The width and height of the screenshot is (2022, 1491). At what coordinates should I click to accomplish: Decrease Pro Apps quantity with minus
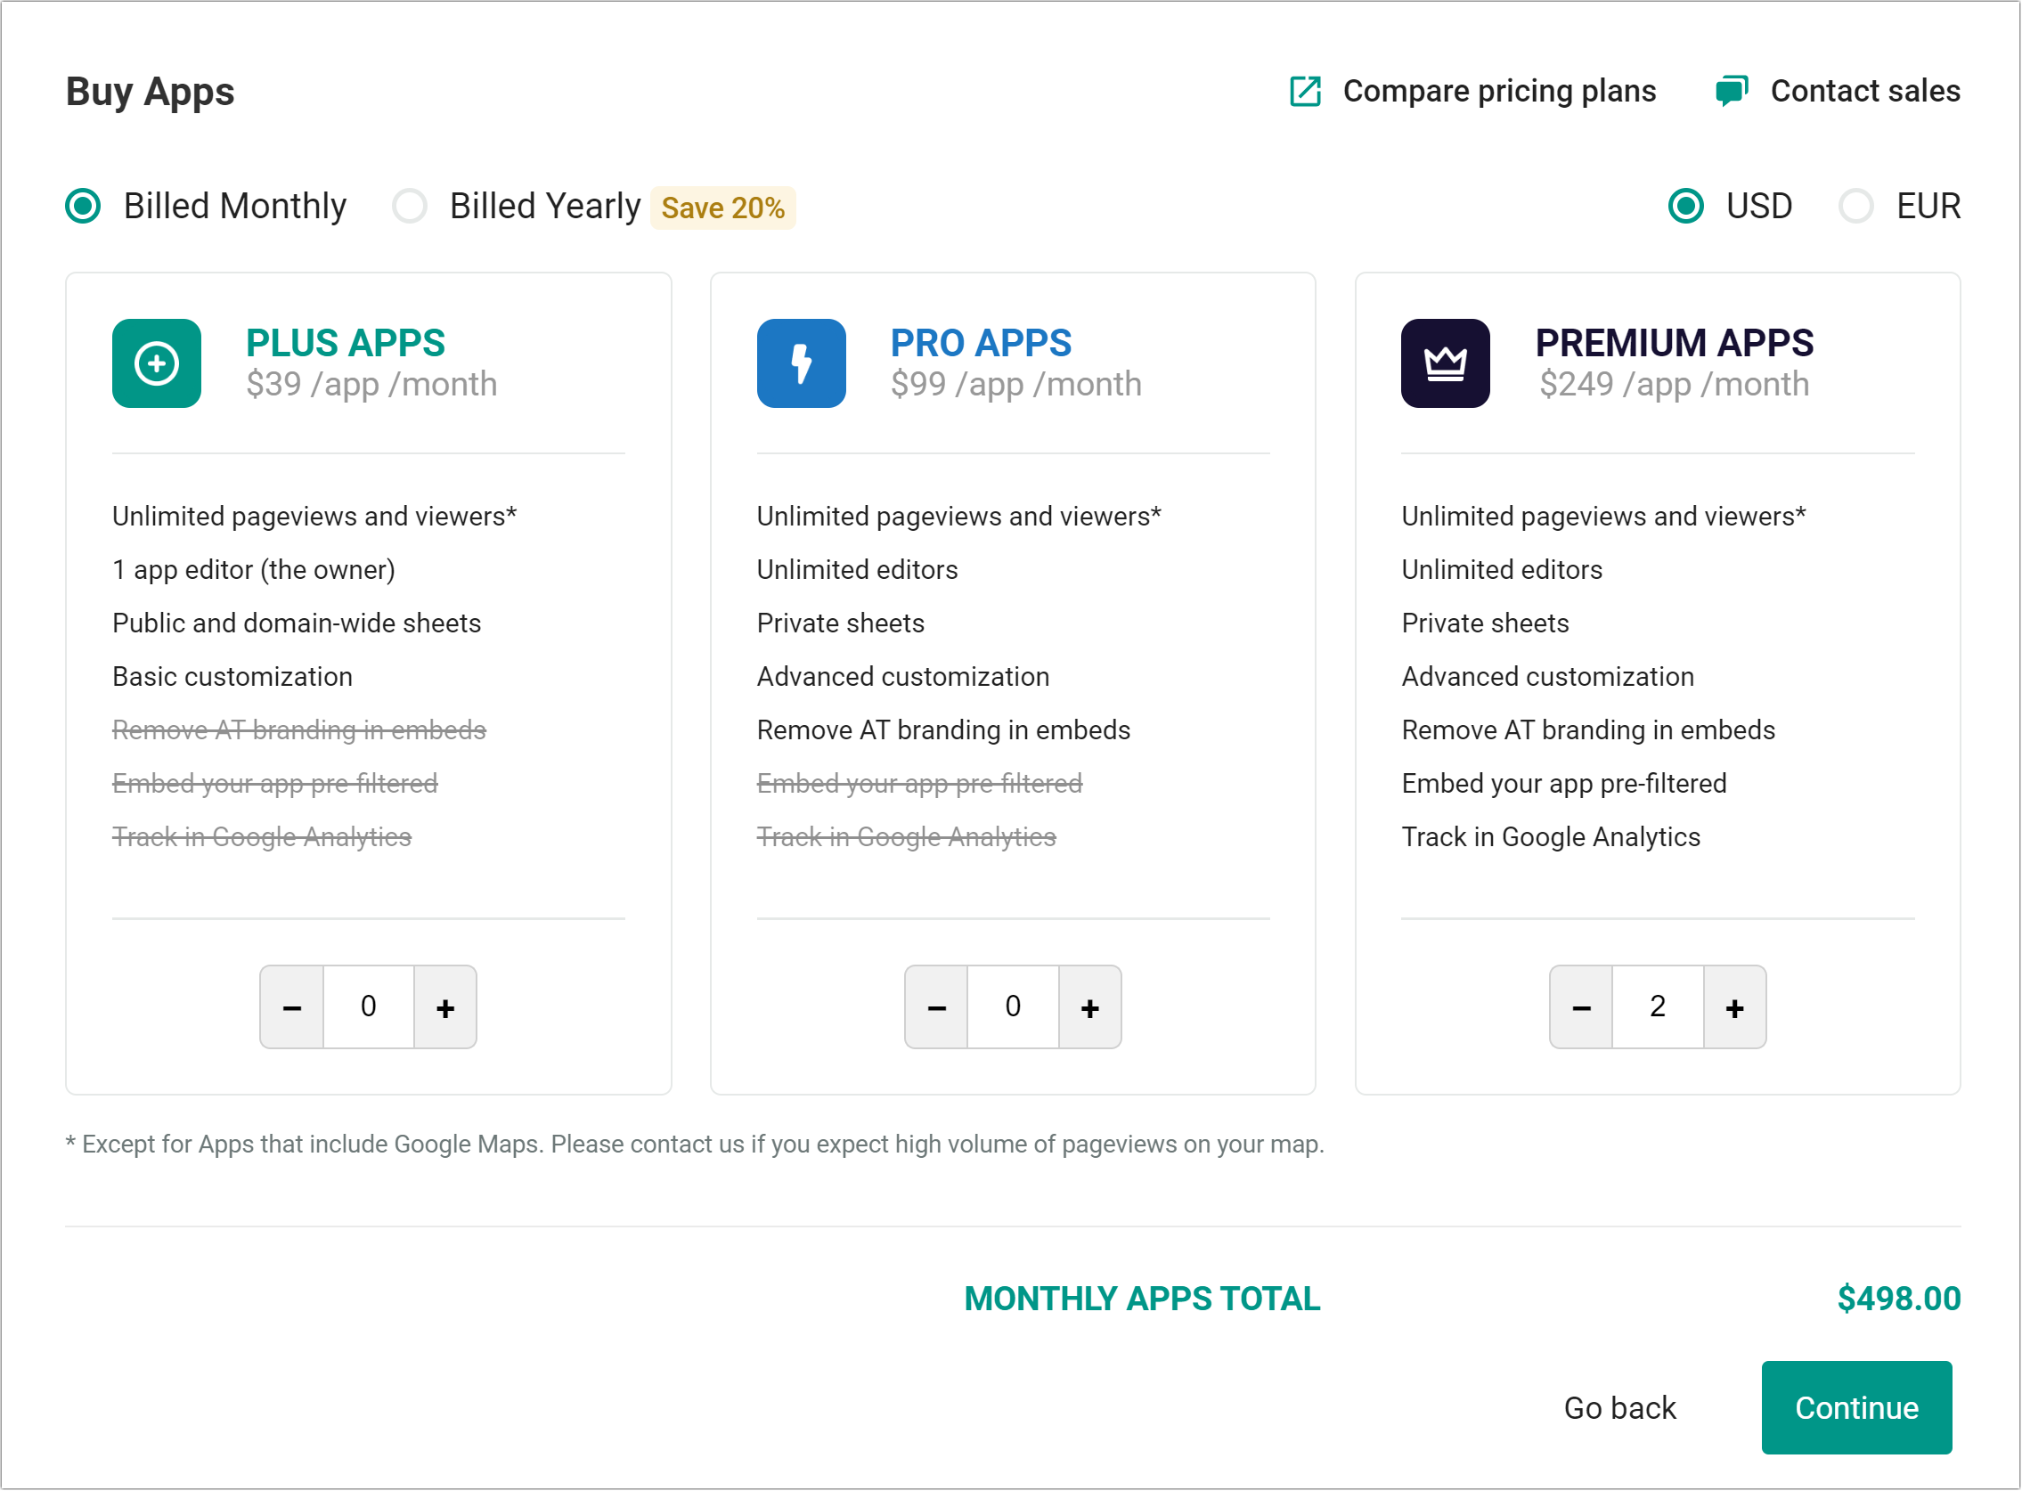click(937, 1007)
